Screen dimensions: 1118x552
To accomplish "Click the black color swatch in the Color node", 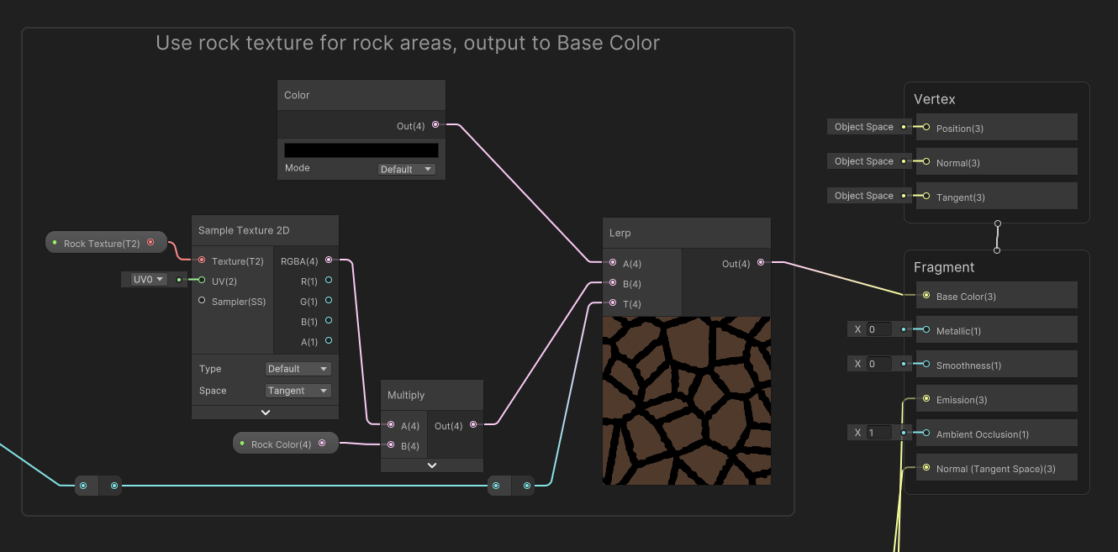I will (x=361, y=149).
